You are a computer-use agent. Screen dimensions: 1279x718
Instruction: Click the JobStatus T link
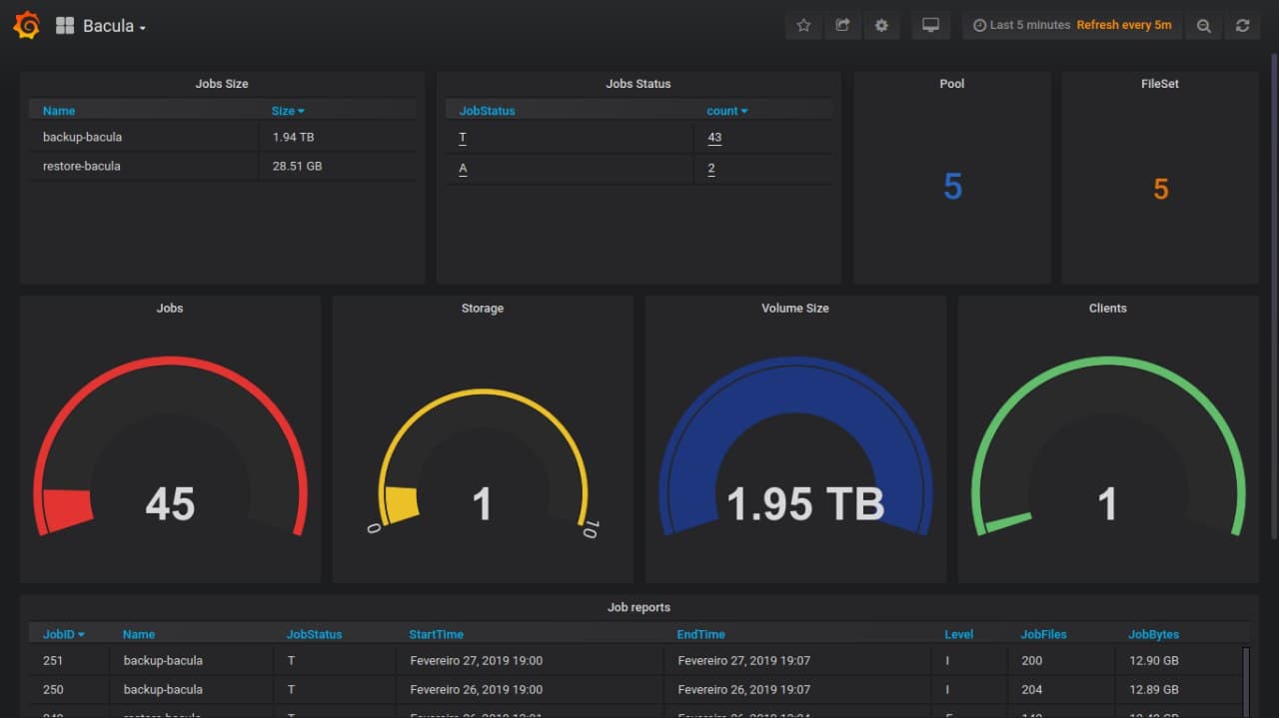463,138
